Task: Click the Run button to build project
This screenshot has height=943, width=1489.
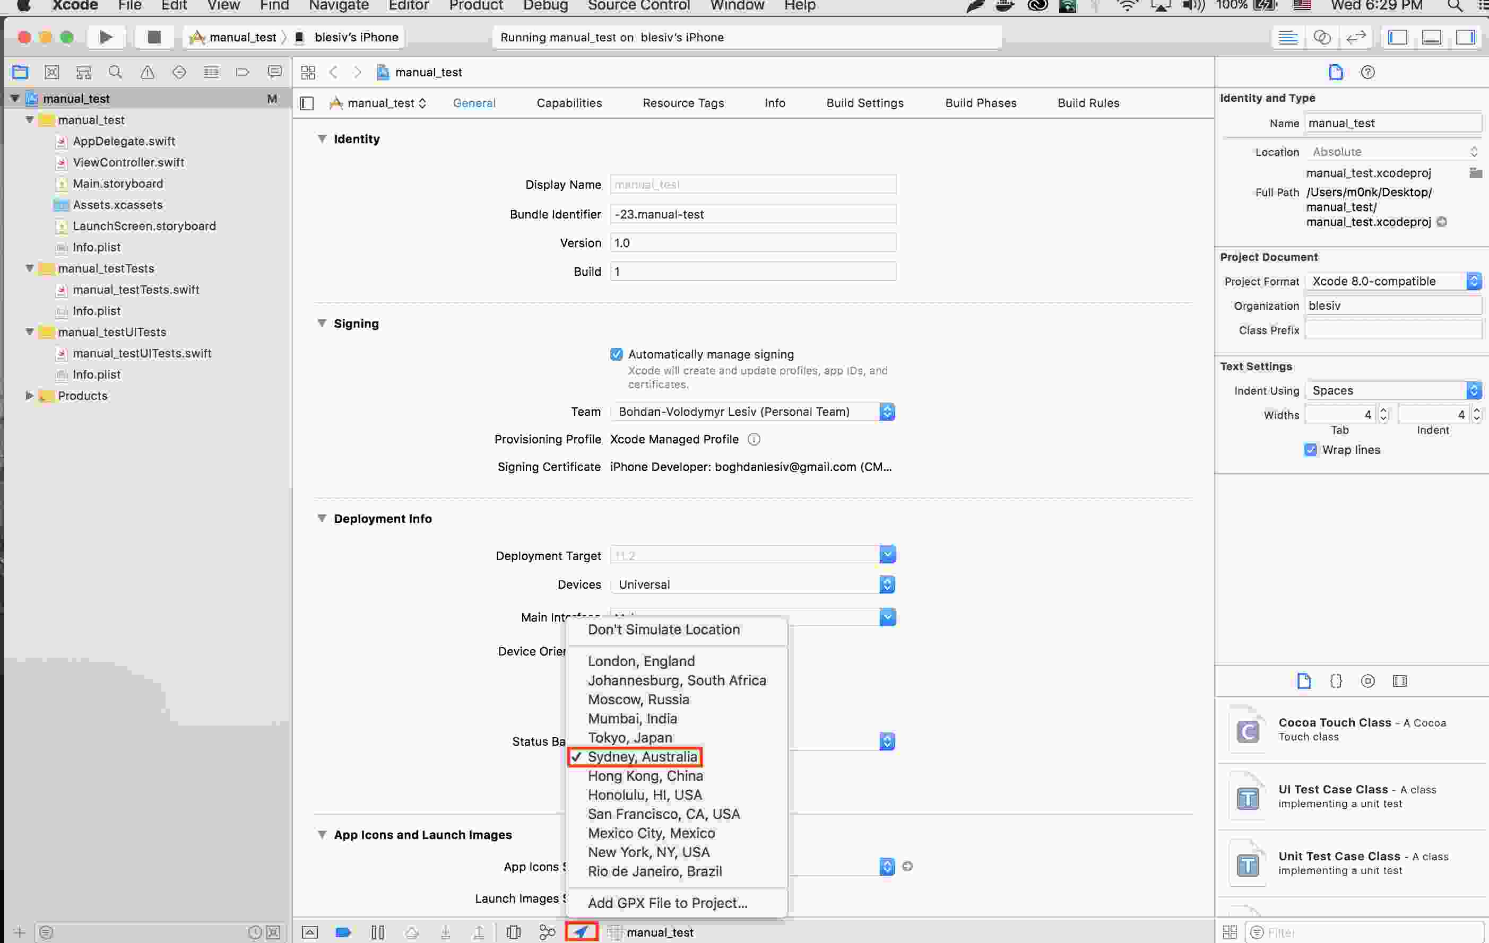Action: point(105,37)
